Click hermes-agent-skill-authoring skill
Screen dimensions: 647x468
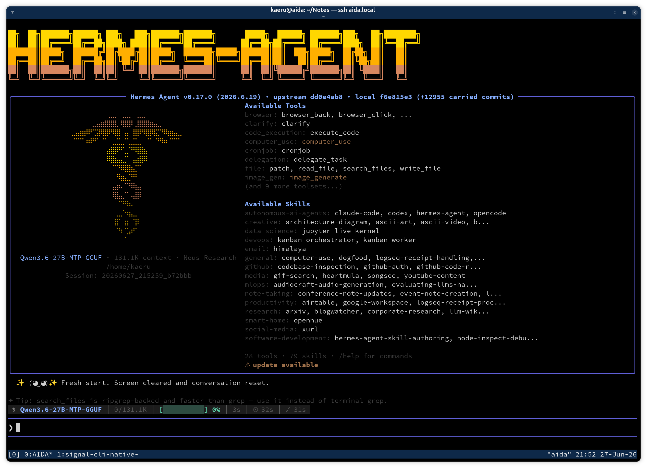[392, 339]
